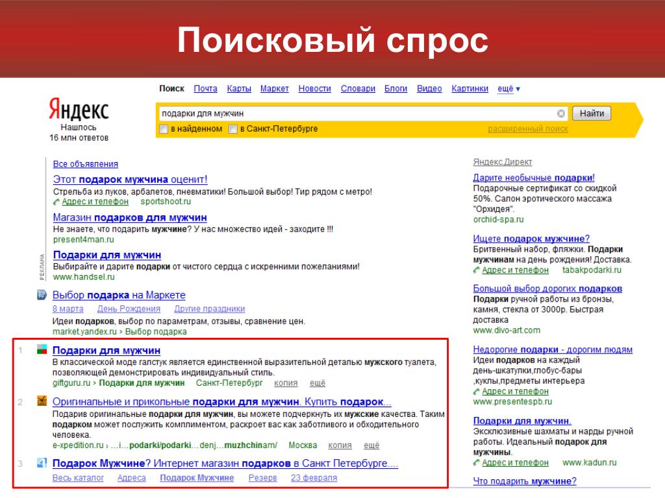
Task: Go to the Словари tab
Action: coord(358,88)
